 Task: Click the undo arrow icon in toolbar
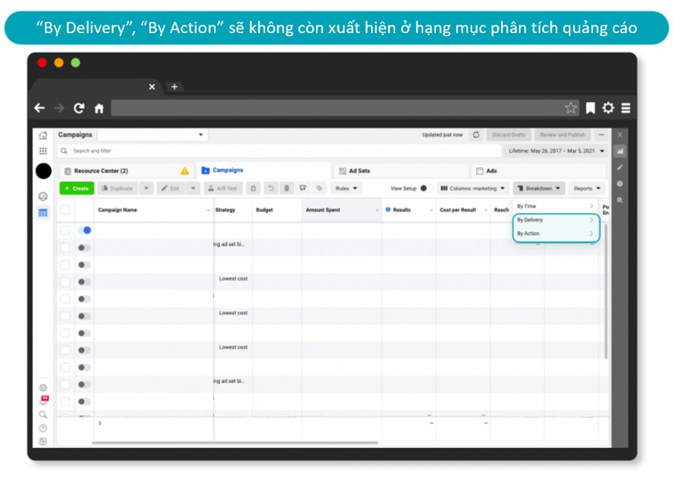271,188
